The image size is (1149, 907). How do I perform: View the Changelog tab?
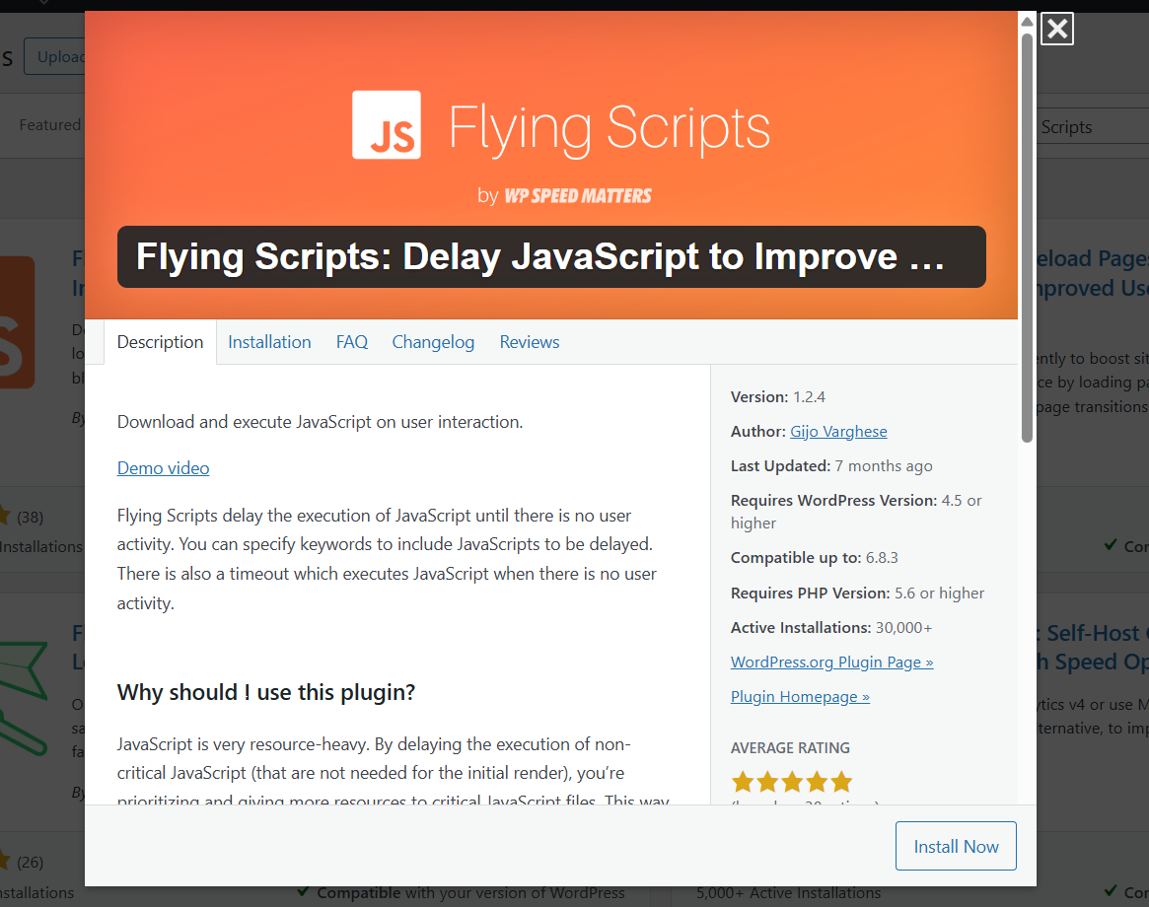433,342
